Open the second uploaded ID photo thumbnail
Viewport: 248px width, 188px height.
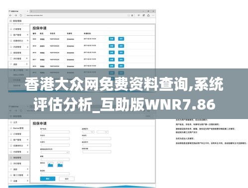point(60,165)
